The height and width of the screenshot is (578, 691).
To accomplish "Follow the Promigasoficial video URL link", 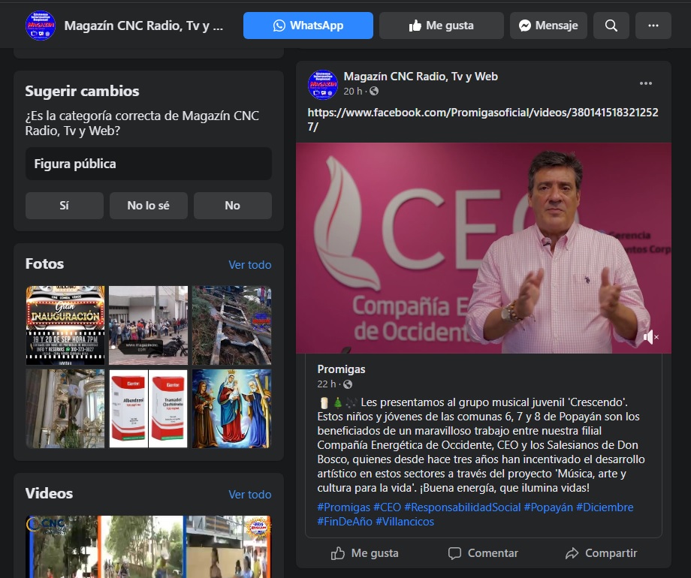I will pyautogui.click(x=483, y=119).
